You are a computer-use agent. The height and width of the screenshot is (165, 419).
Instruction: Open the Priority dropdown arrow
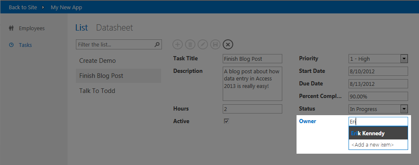pyautogui.click(x=404, y=59)
